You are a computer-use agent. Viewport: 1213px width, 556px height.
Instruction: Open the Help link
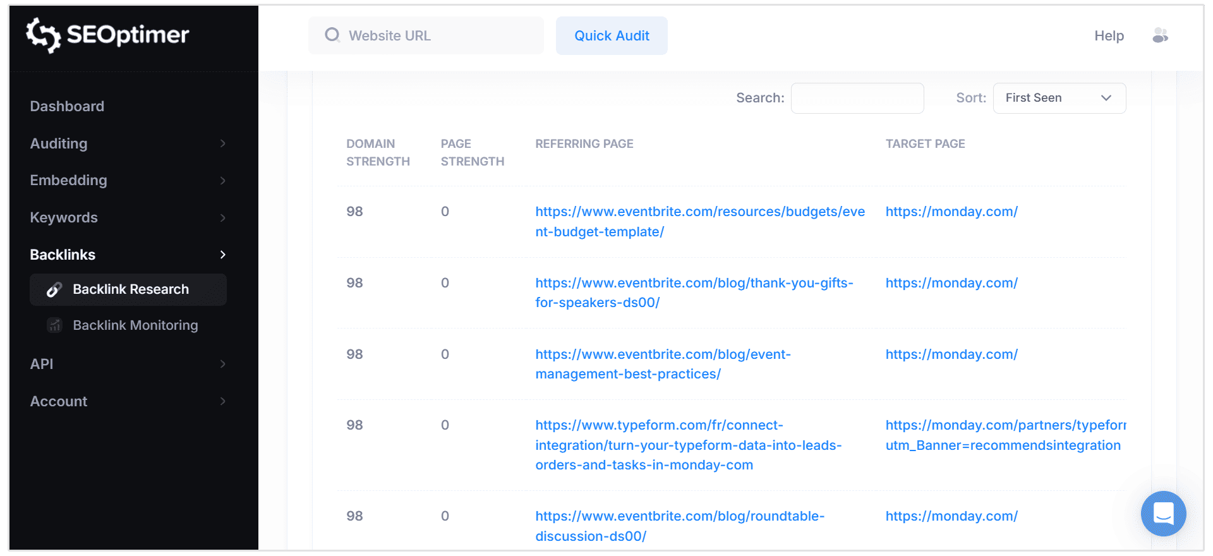(1109, 35)
